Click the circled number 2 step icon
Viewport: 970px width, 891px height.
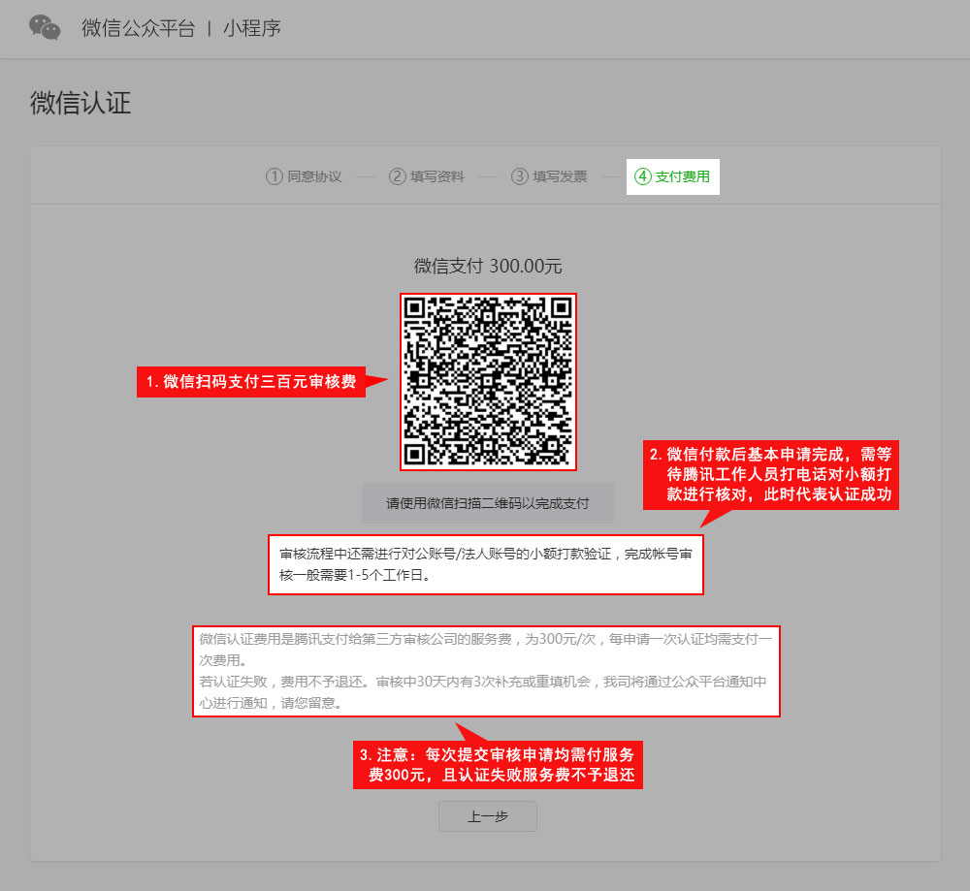[x=397, y=176]
